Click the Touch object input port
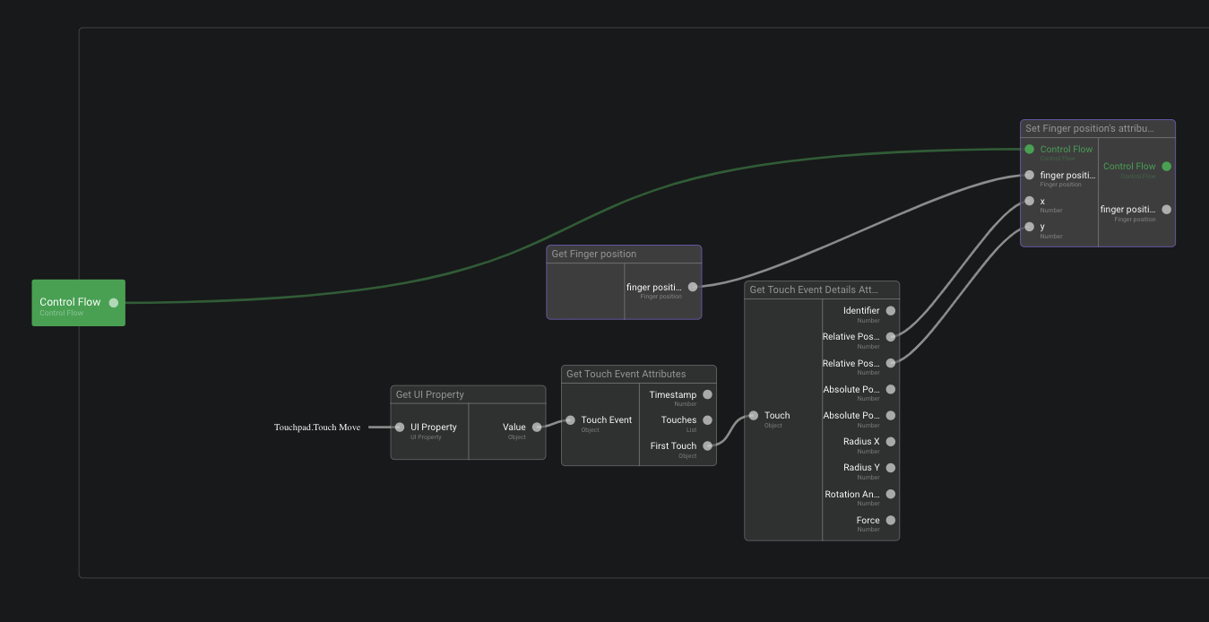Screen dimensions: 1209x622 753,416
